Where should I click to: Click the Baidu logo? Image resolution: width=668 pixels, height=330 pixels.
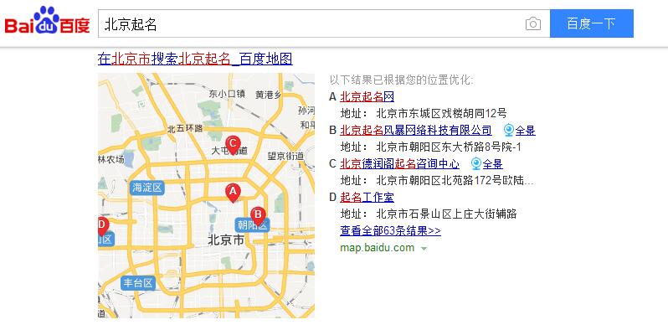pyautogui.click(x=47, y=21)
